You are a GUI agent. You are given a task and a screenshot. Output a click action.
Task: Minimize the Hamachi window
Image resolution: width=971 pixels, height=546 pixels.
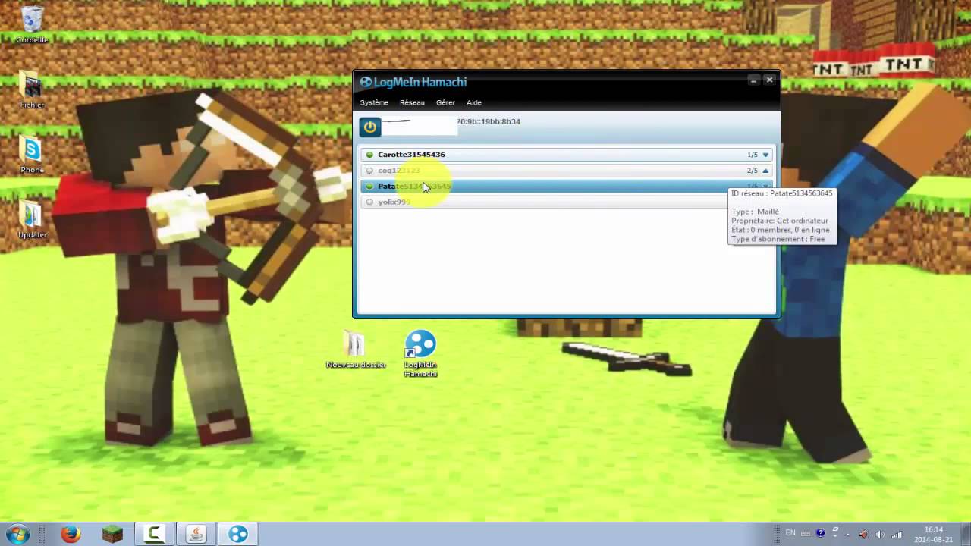click(753, 80)
